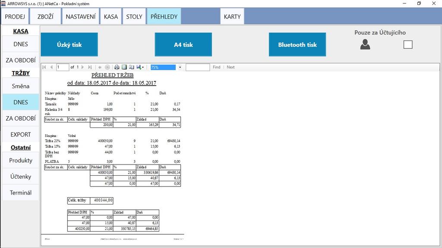Image resolution: width=442 pixels, height=248 pixels.
Task: Select DNES under TRŽBY section
Action: tap(21, 102)
